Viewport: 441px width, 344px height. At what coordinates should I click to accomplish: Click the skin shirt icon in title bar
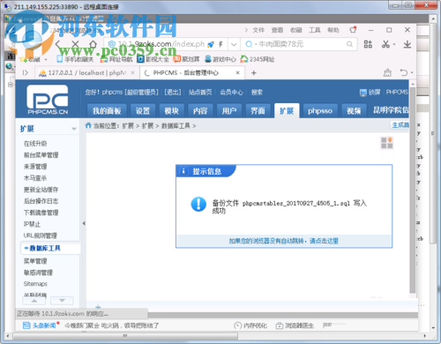pos(353,30)
